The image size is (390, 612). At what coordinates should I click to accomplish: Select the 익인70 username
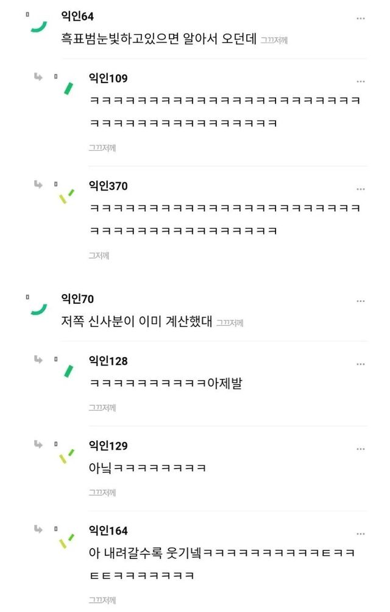(77, 298)
